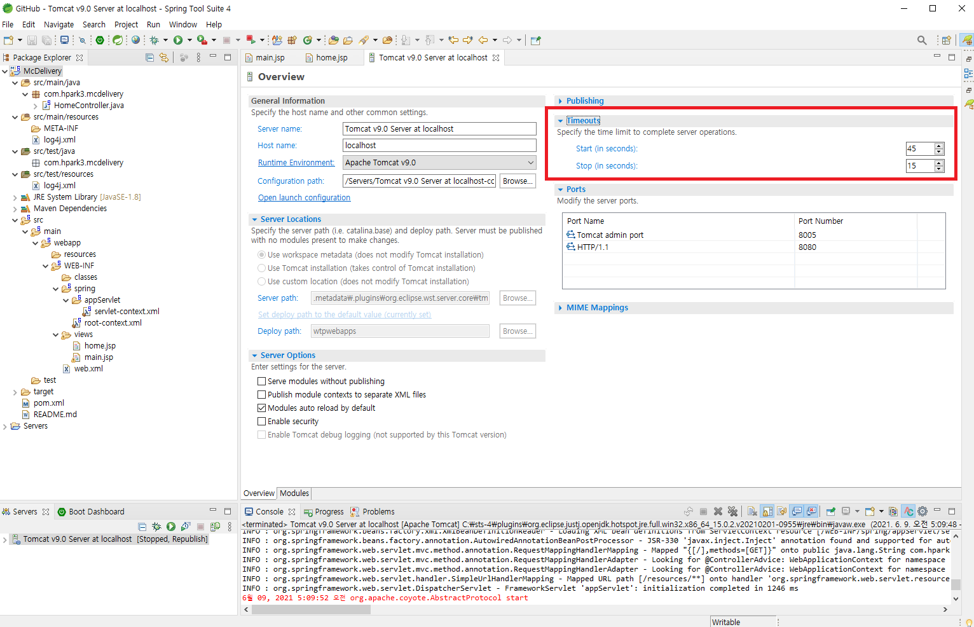Open the Navigate menu
Viewport: 974px width, 627px height.
click(x=58, y=24)
